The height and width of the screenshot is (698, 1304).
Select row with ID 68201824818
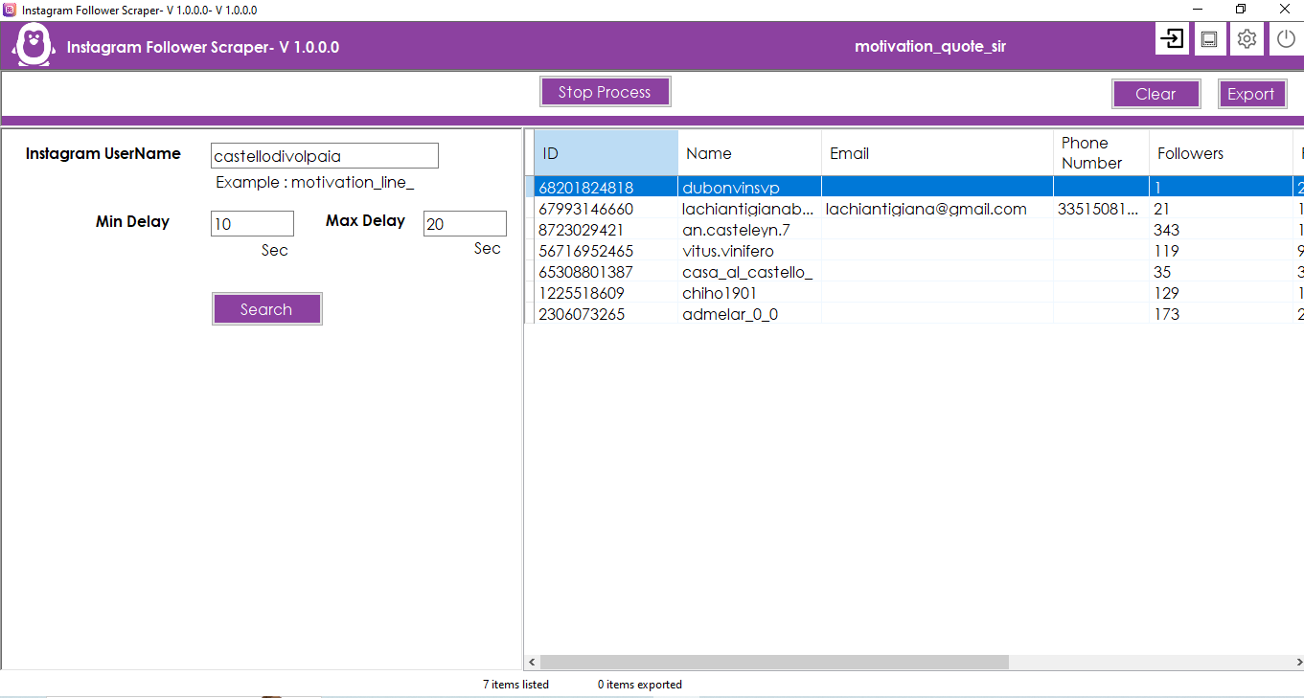[x=914, y=188]
